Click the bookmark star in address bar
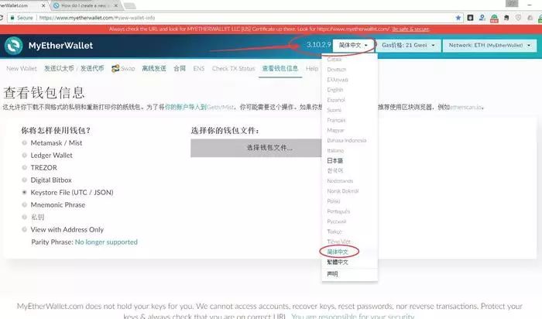 458,18
